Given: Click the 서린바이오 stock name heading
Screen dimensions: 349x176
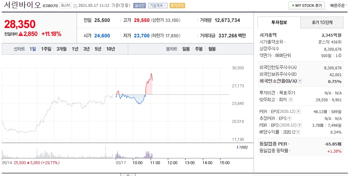Looking at the screenshot, I should (x=22, y=5).
